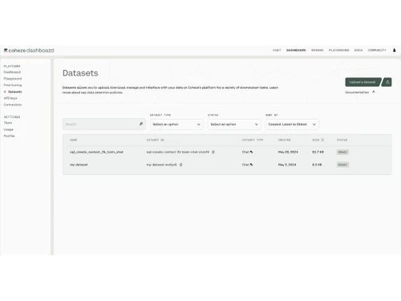
Task: Focus the dataset Search field
Action: (x=104, y=124)
